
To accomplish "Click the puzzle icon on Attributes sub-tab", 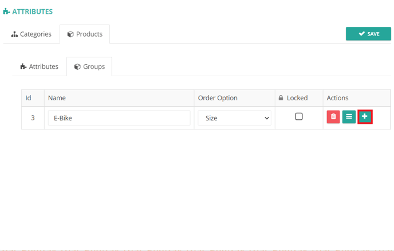I will tap(23, 66).
